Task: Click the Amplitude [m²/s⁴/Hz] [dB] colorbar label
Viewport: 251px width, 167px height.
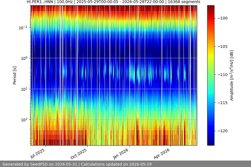Action: 231,75
